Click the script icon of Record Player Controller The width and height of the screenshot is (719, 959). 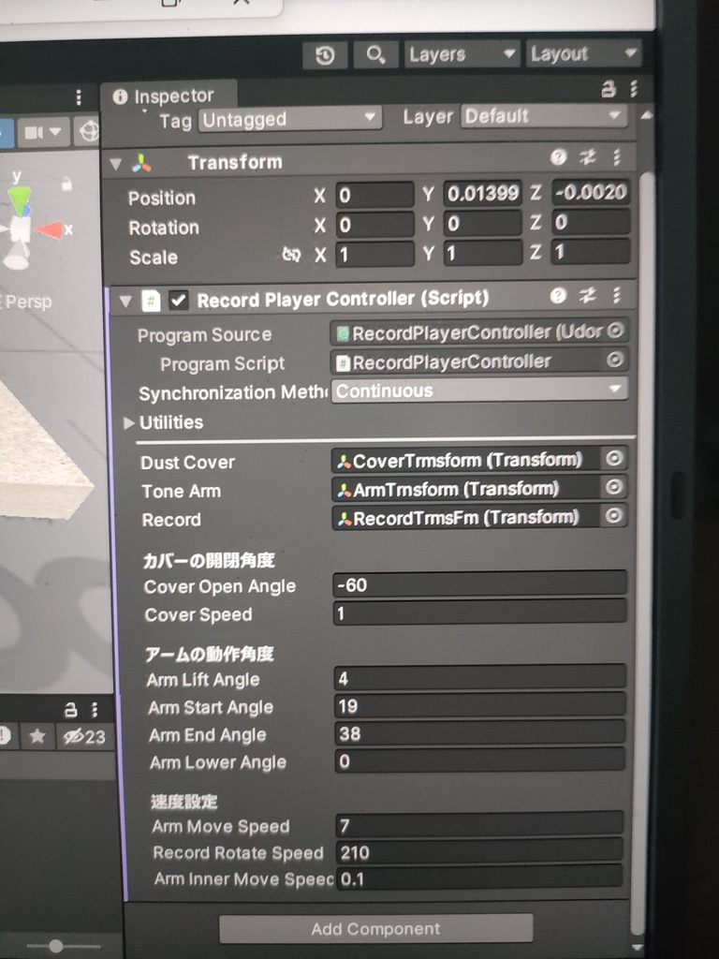[151, 301]
